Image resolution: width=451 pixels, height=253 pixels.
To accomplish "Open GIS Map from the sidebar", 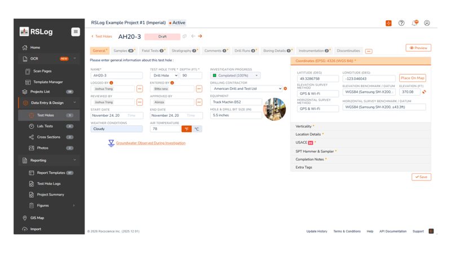I will 37,218.
